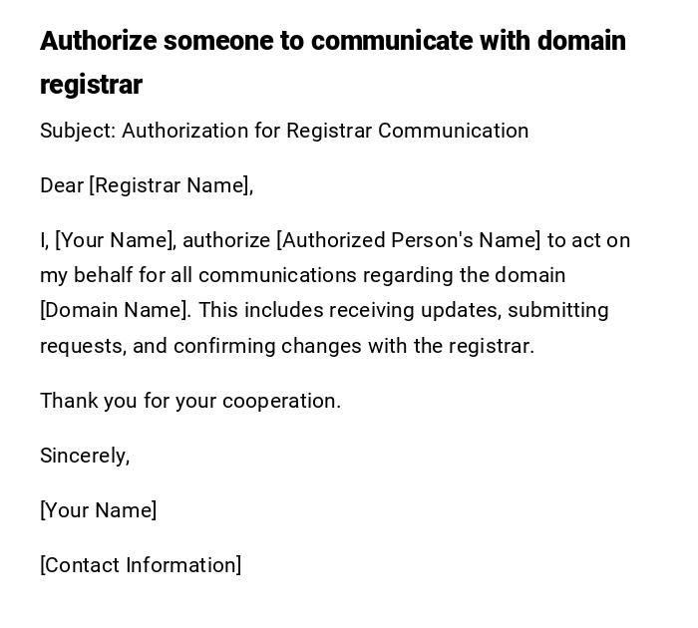Click the "Subject:" label

coord(78,131)
